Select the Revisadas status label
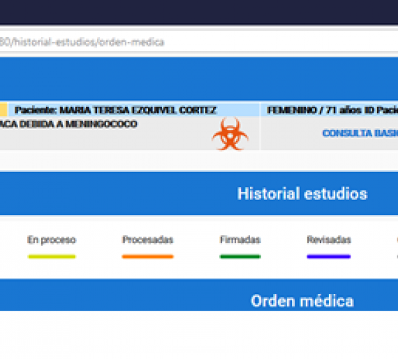 point(328,240)
